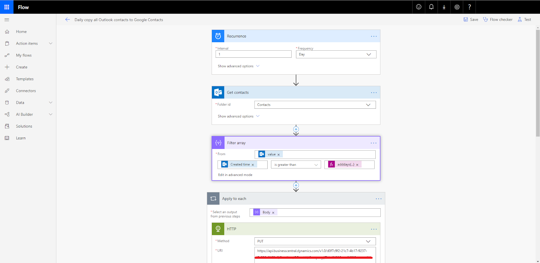Remove the Created time token
Image resolution: width=540 pixels, height=263 pixels.
tap(253, 165)
